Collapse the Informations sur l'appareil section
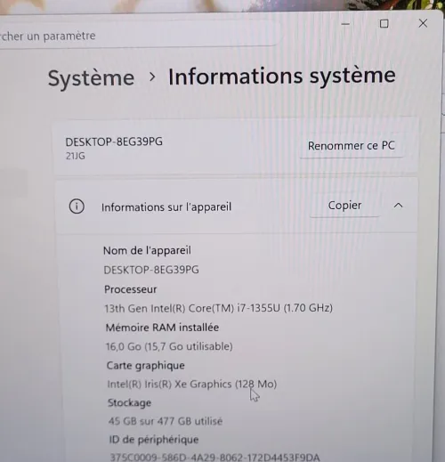The width and height of the screenshot is (445, 462). tap(398, 206)
